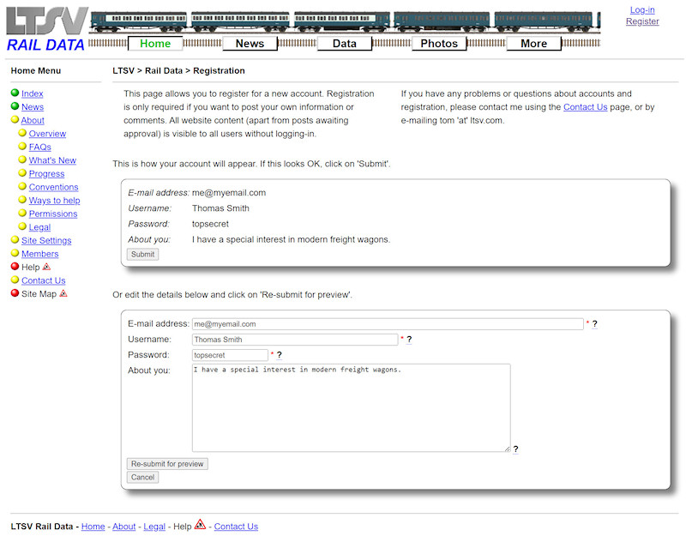Click the Register link at top right
Viewport: 686px width, 542px height.
click(x=642, y=21)
